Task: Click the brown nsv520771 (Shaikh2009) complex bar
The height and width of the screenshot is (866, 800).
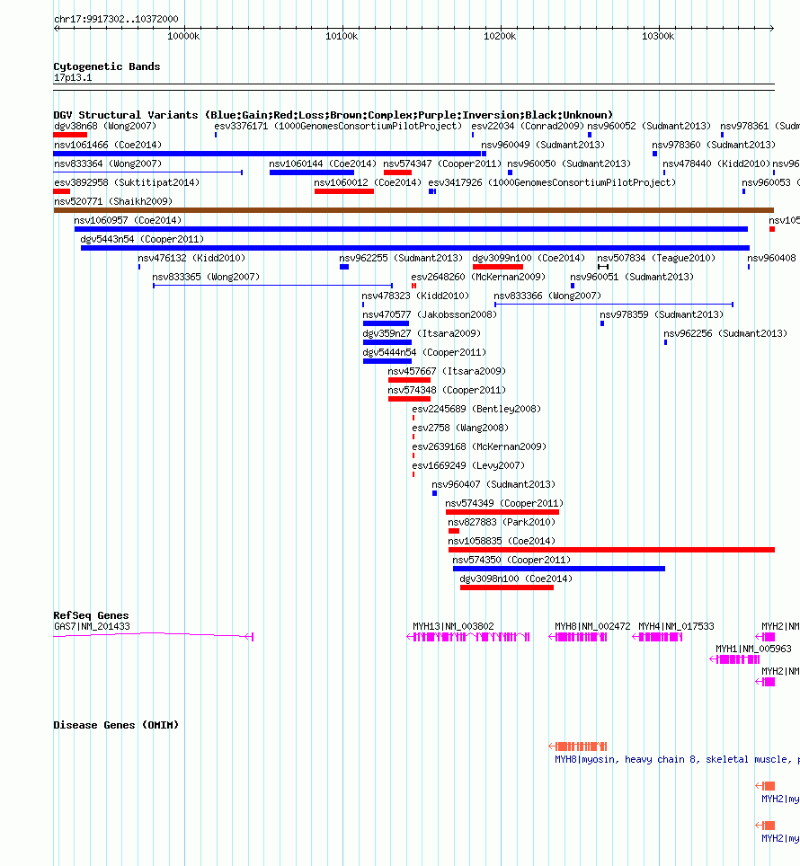Action: pyautogui.click(x=413, y=210)
